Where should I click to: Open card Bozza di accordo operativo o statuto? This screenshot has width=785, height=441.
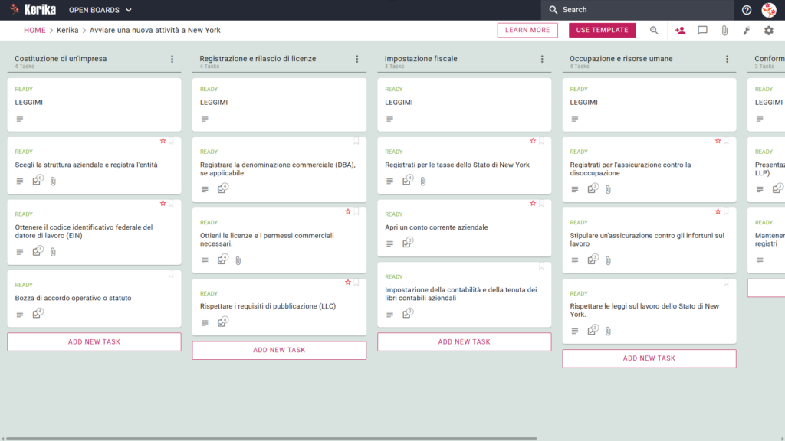[x=94, y=299]
